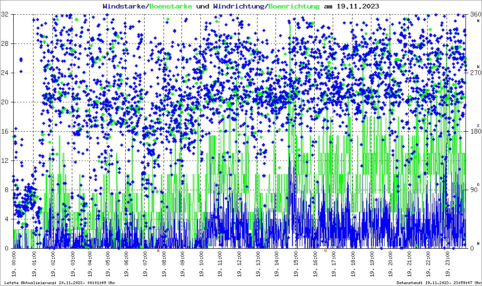The height and width of the screenshot is (286, 482).
Task: Click time axis label '19. 12:00'
Action: (239, 264)
